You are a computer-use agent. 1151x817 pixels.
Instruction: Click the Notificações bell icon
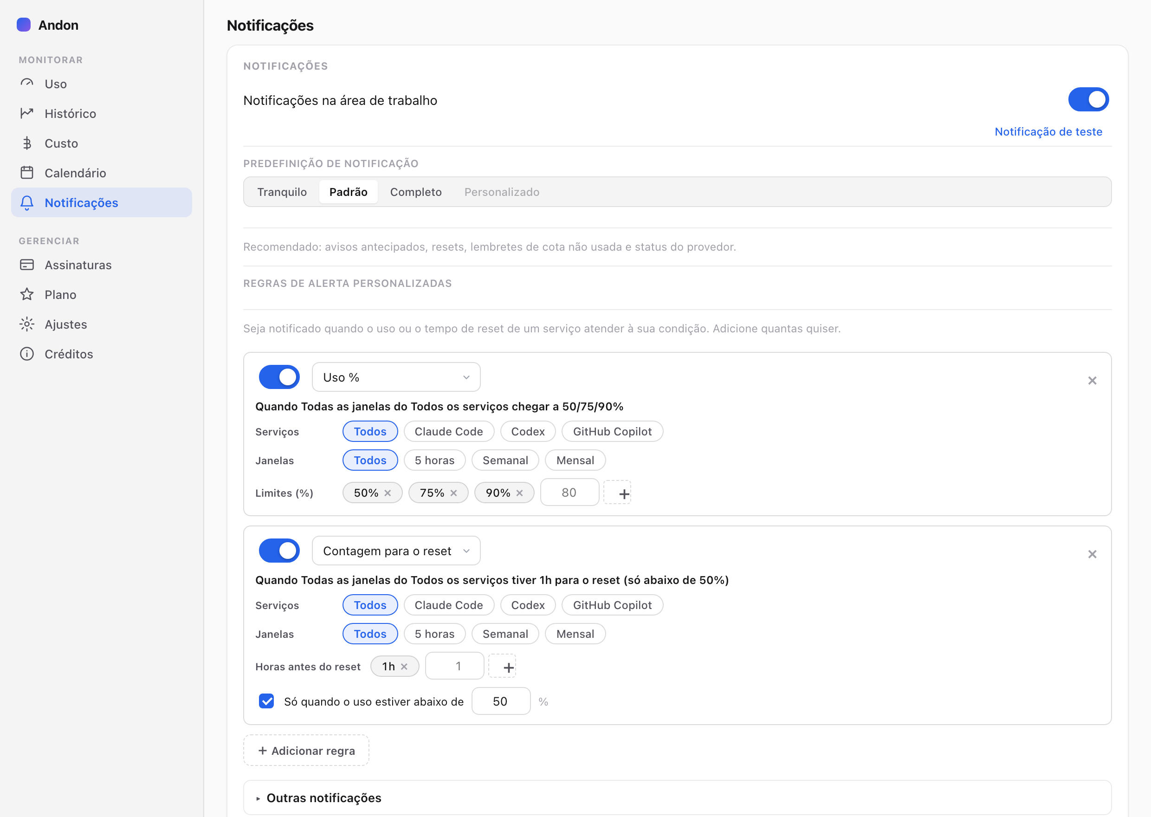(x=27, y=202)
